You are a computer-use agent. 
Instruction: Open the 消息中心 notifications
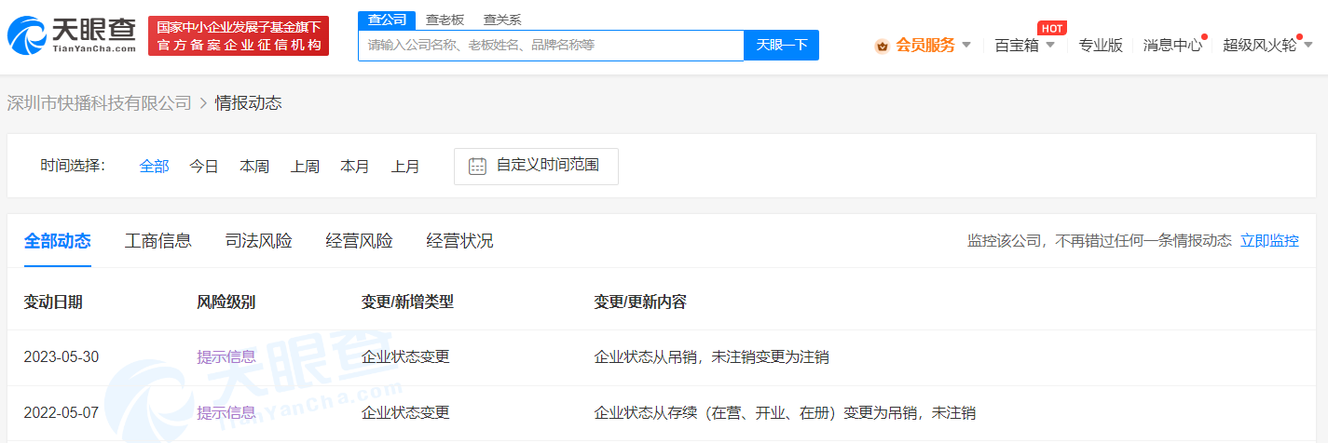coord(1172,45)
